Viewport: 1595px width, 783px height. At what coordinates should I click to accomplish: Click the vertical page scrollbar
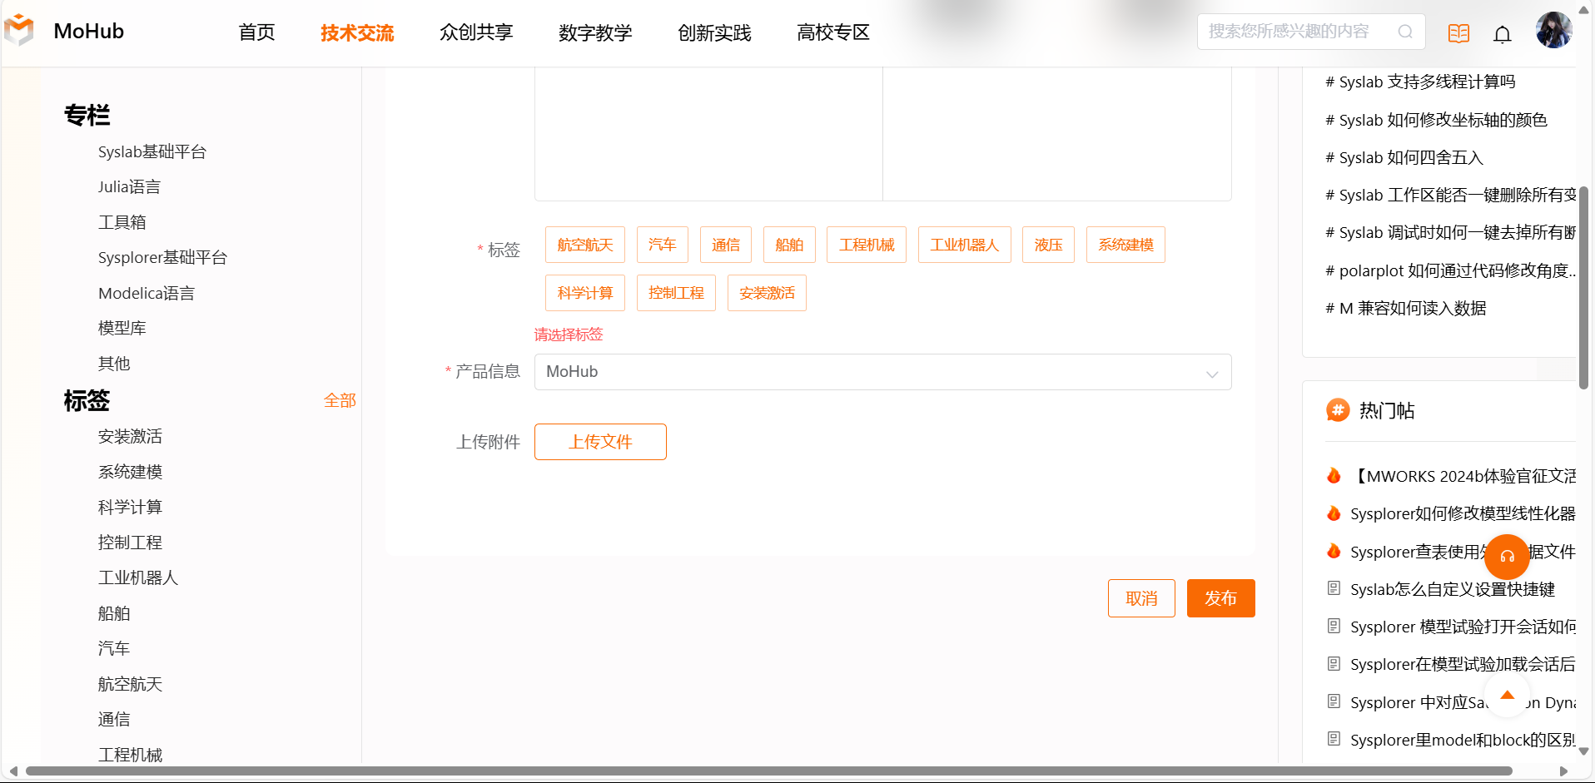point(1583,287)
